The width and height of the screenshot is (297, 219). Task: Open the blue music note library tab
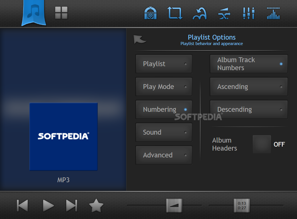[x=34, y=13]
